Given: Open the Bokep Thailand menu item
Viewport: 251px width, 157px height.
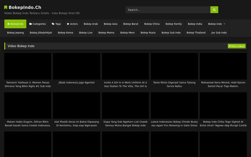Looking at the screenshot, I should pos(196,32).
